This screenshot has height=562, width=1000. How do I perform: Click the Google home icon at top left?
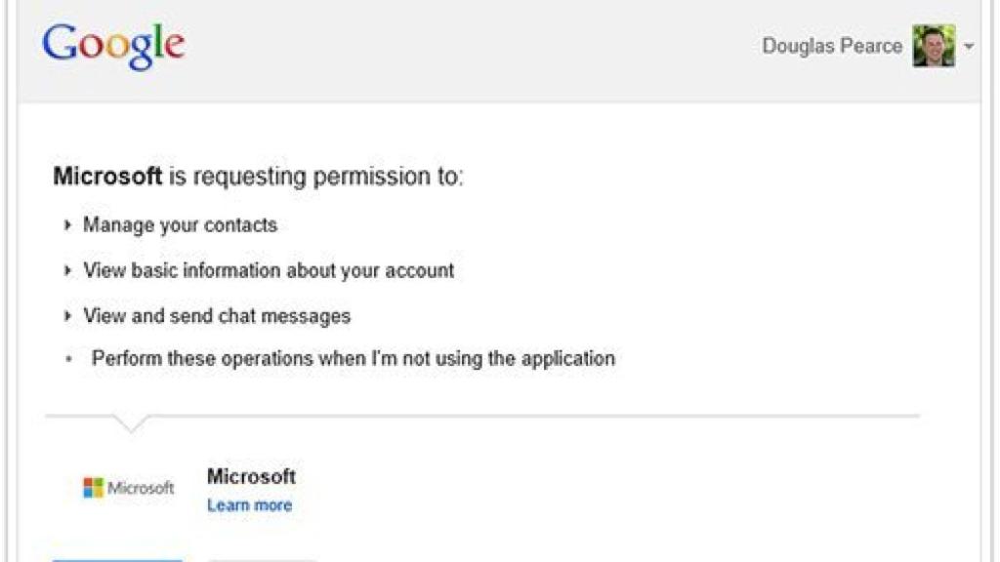112,43
